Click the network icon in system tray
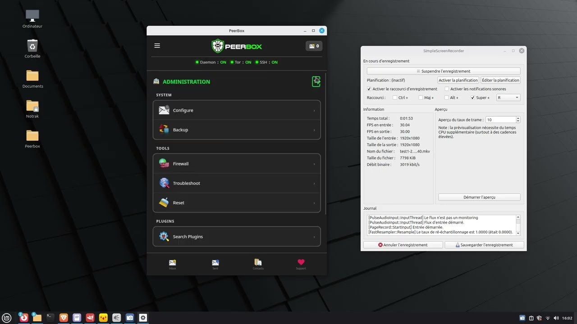The image size is (577, 324). (548, 318)
